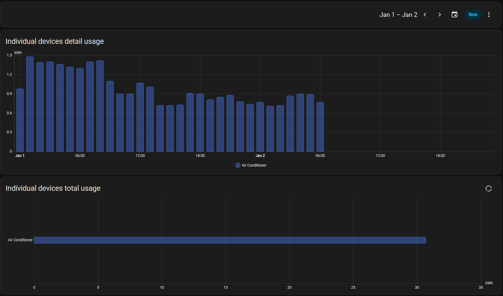Click the Now button

pyautogui.click(x=473, y=15)
